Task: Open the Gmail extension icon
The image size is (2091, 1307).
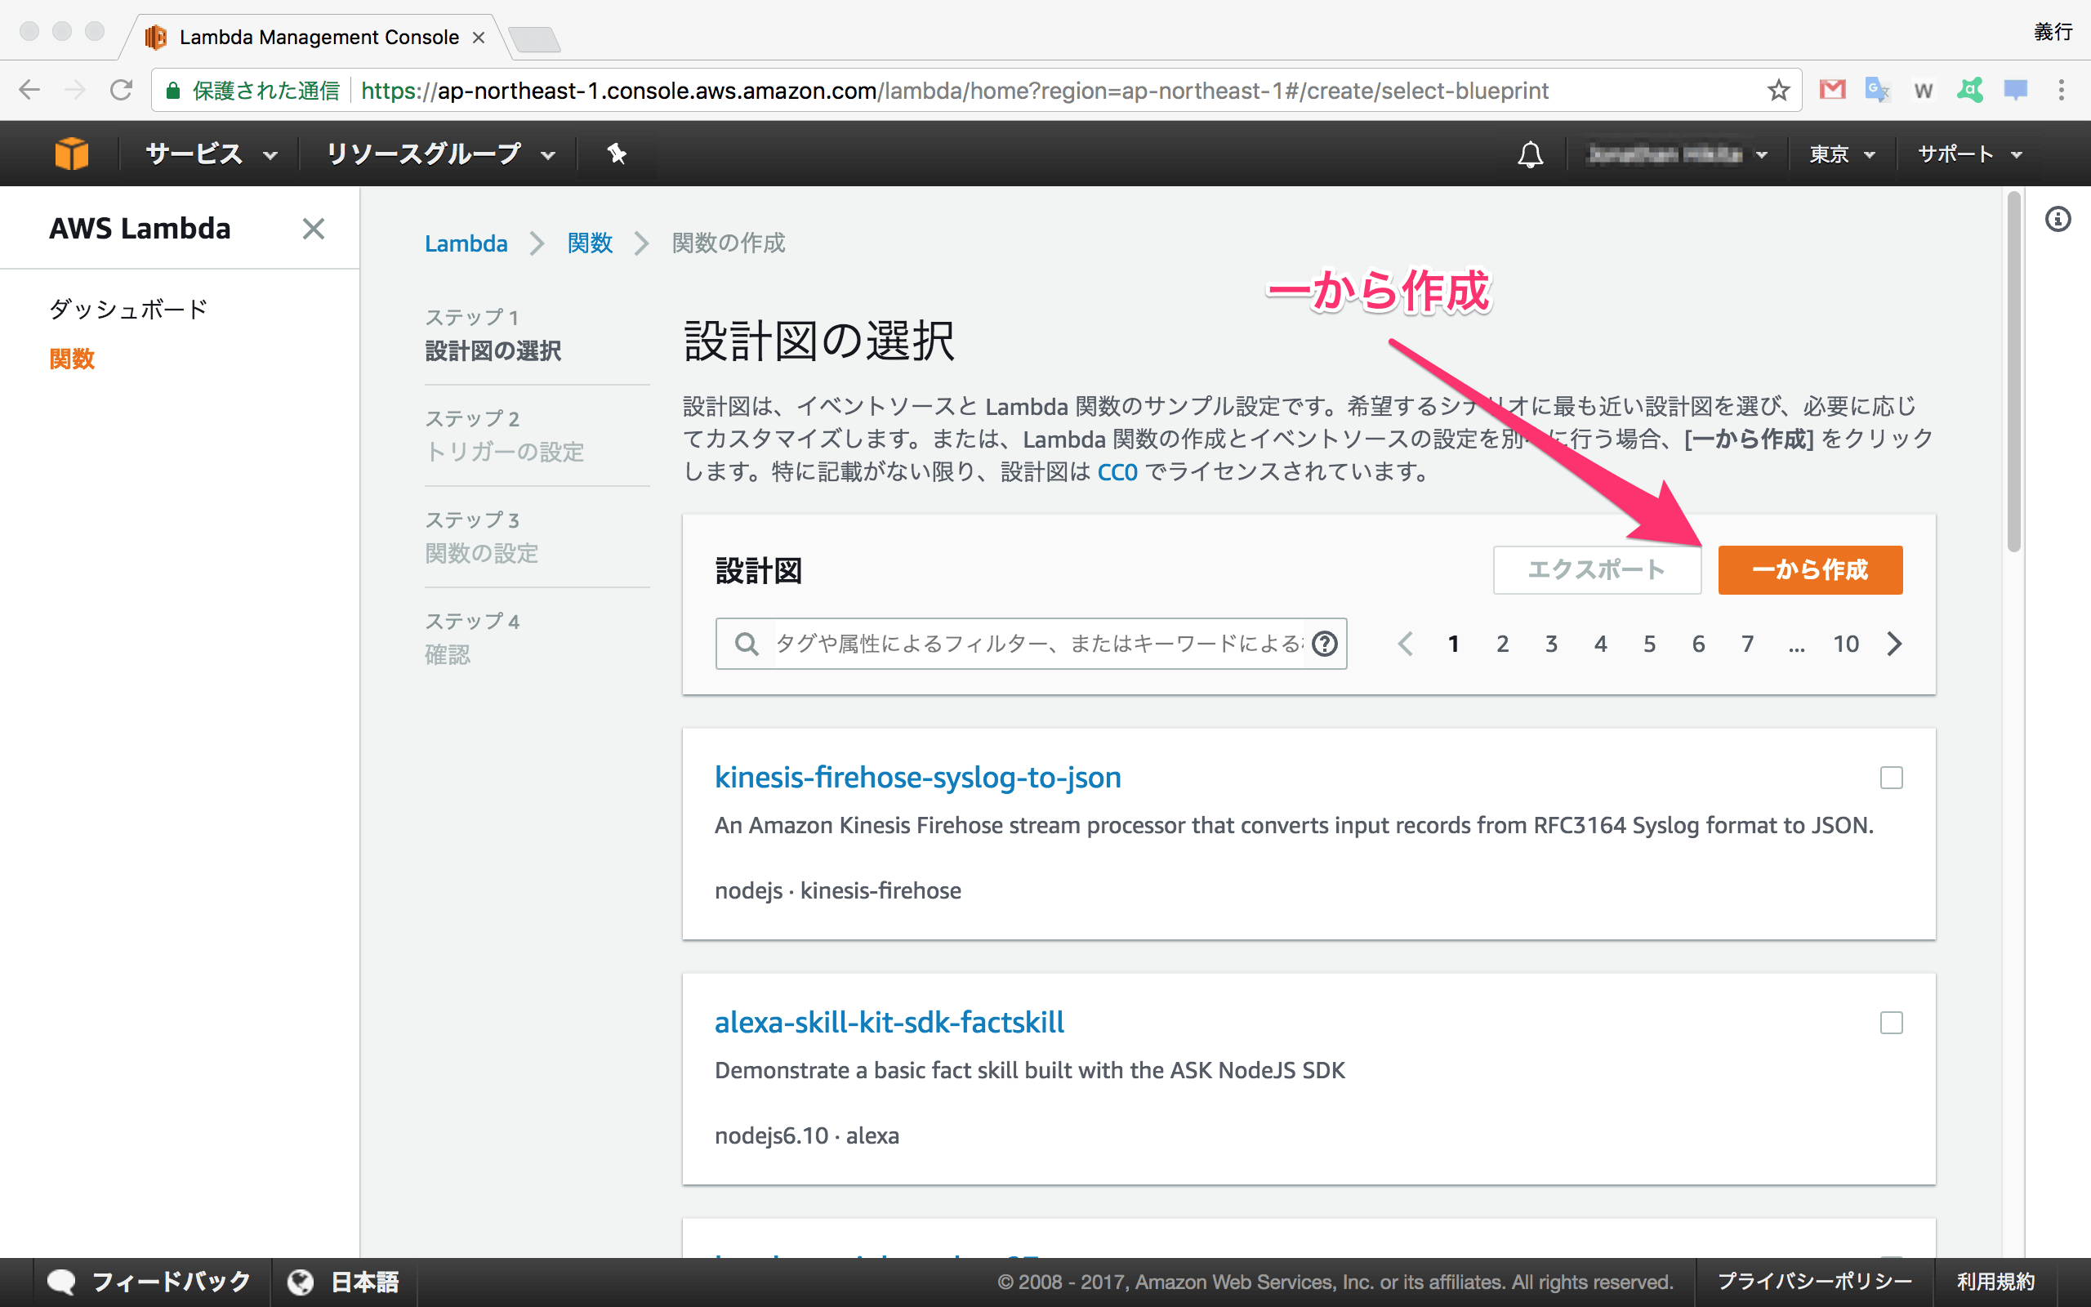Action: 1832,90
